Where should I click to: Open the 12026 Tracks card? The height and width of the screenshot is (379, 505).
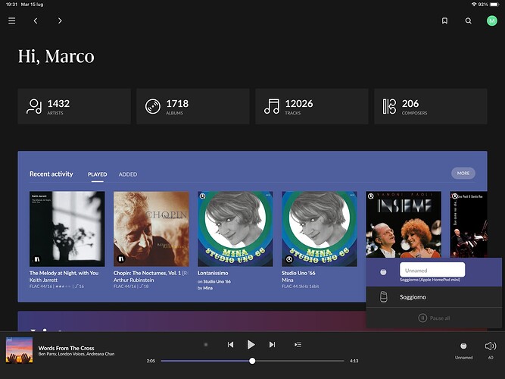312,106
